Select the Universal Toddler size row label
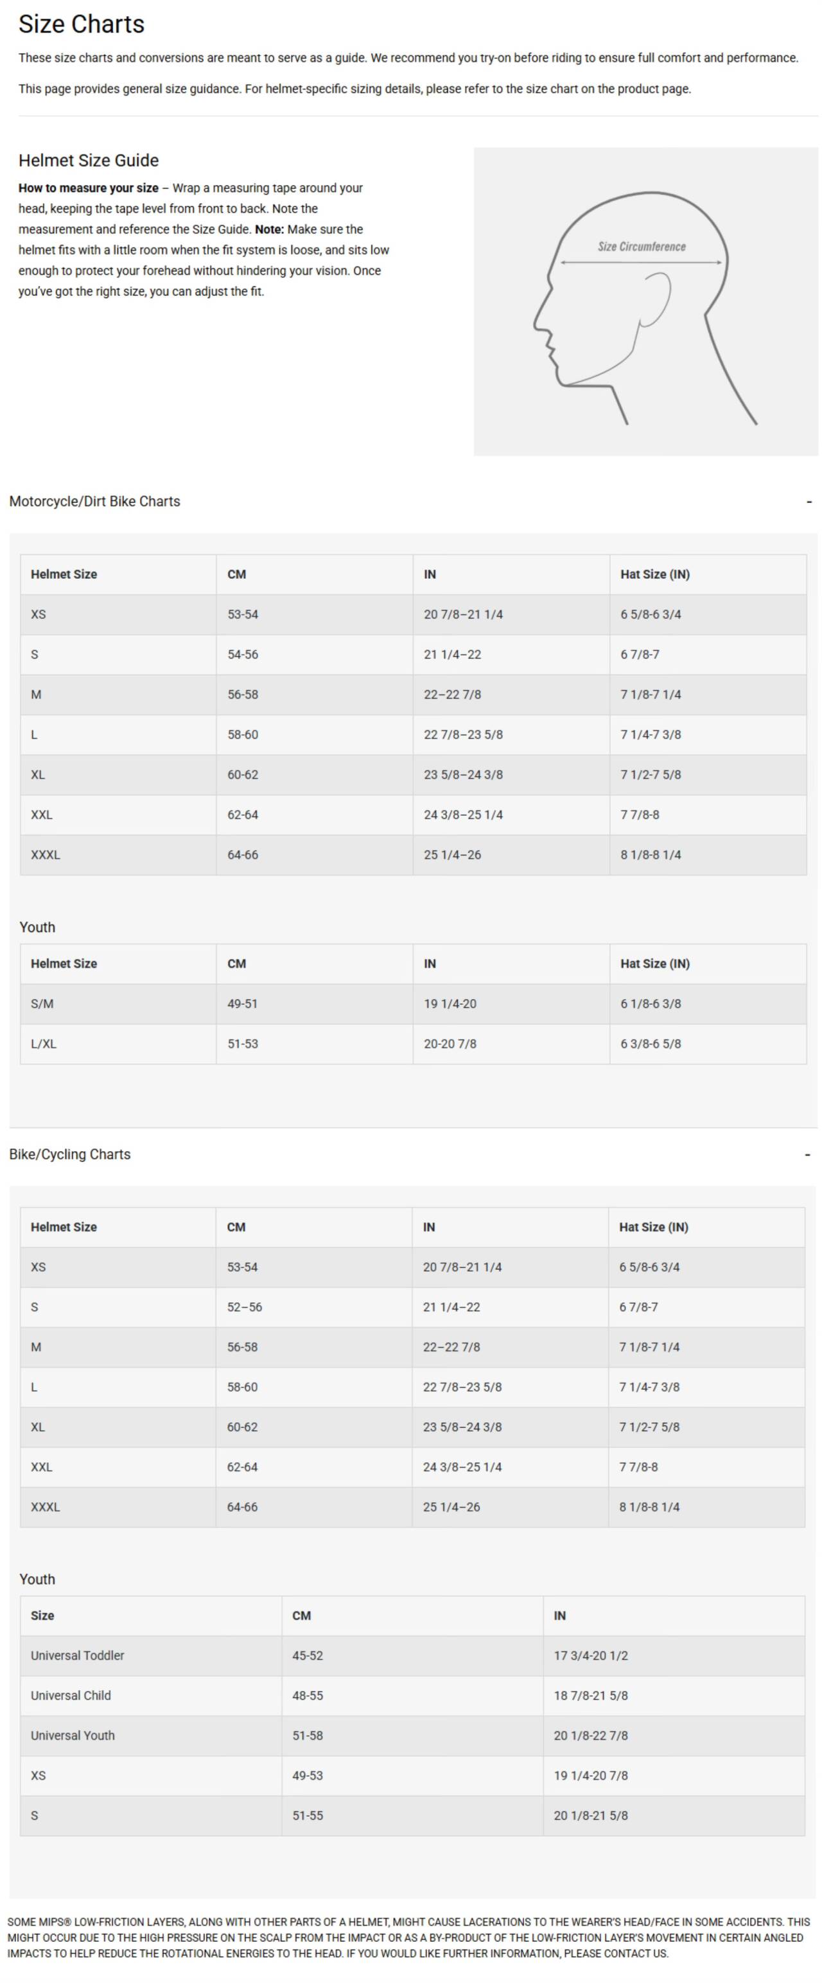 tap(77, 1655)
